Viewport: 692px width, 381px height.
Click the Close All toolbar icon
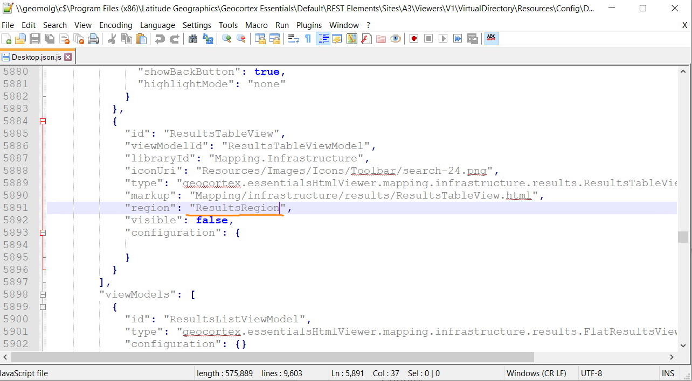[79, 39]
